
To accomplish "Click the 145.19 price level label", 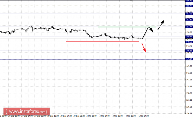I will (189, 59).
